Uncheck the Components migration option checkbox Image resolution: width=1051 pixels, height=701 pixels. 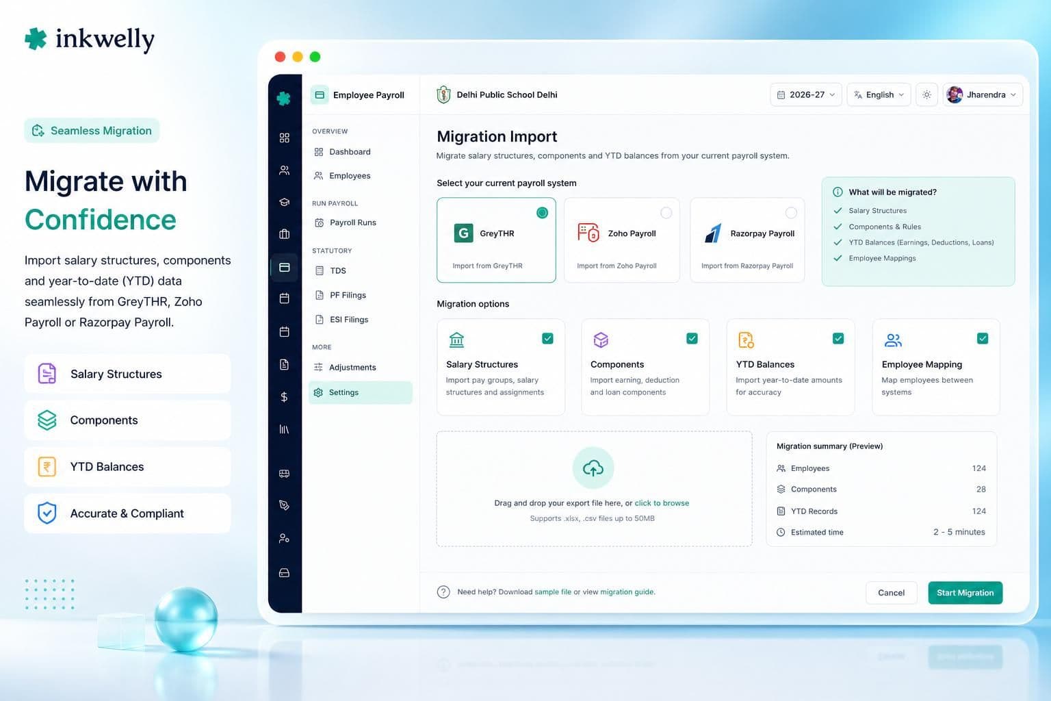point(692,338)
